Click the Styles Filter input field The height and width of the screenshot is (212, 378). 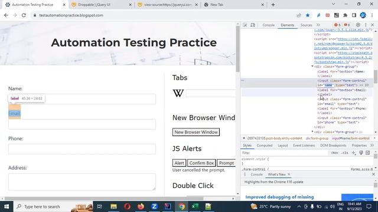[285, 153]
